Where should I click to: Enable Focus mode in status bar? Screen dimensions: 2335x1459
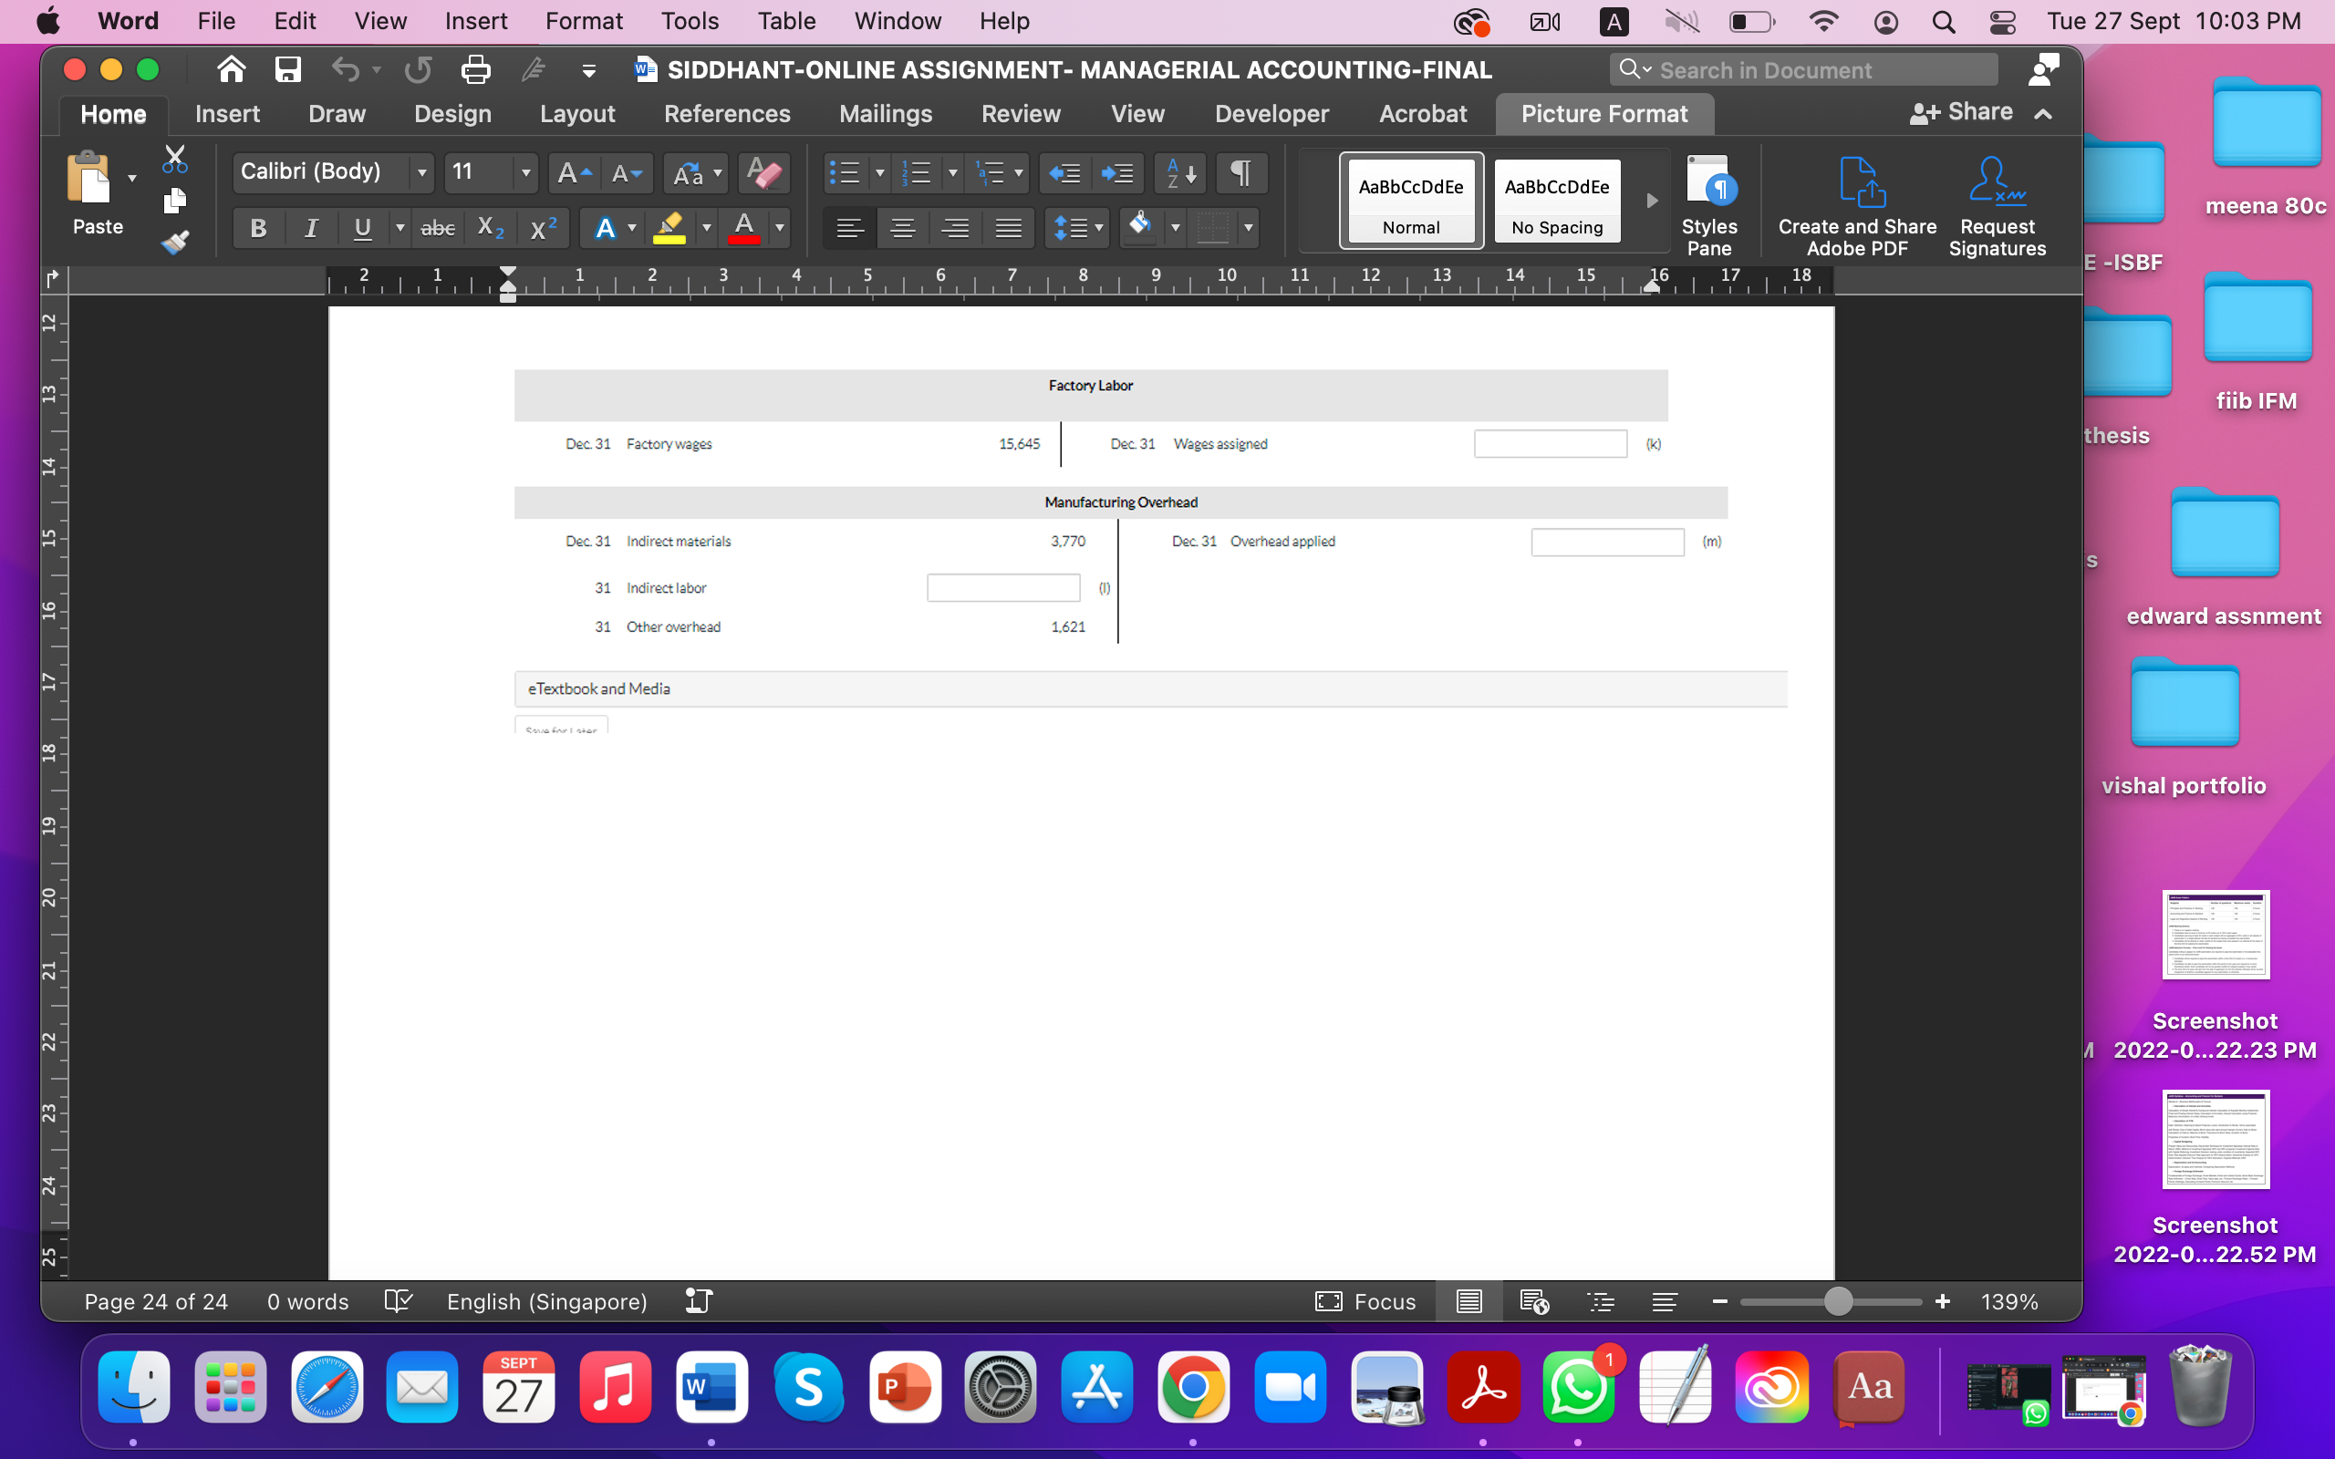click(1365, 1300)
